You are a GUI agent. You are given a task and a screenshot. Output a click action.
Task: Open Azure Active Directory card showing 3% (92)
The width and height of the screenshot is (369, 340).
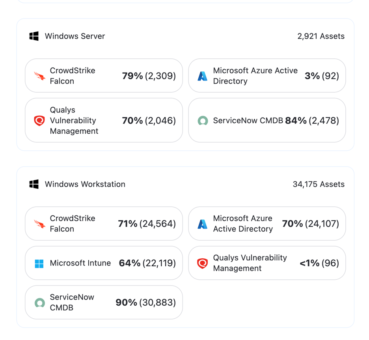click(x=267, y=76)
